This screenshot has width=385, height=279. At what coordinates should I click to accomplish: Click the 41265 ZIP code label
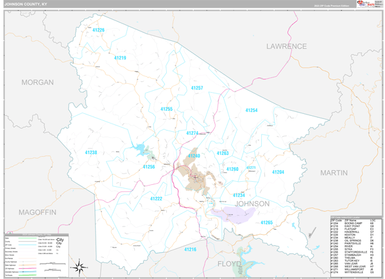pos(267,223)
